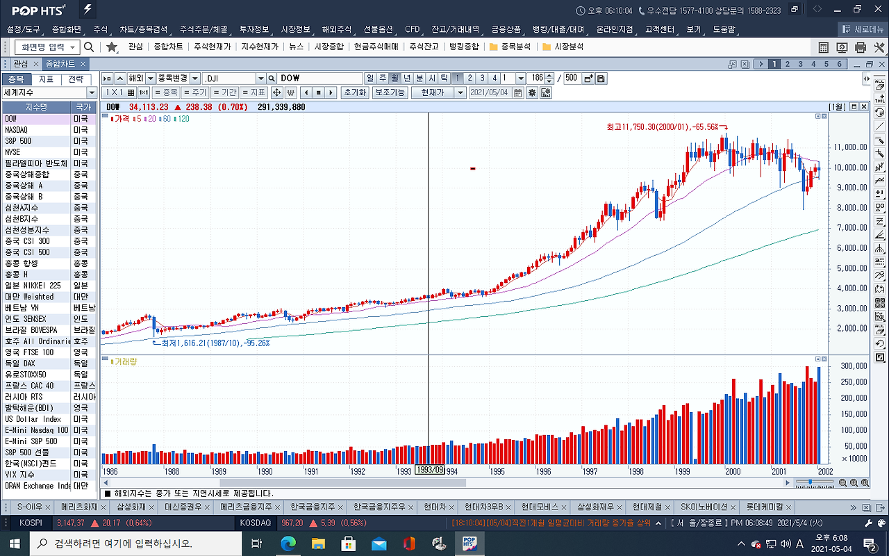Screen dimensions: 889x556
Task: Click the 뉴스 shortcut button
Action: (x=297, y=47)
